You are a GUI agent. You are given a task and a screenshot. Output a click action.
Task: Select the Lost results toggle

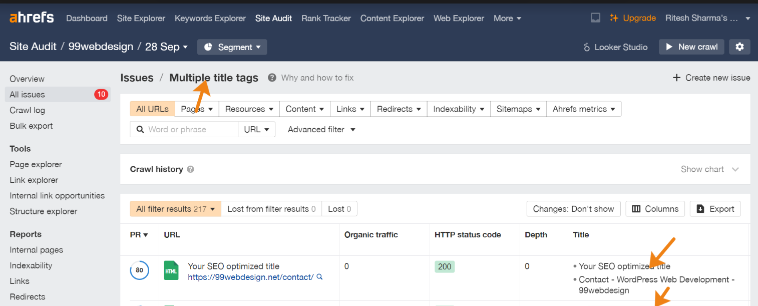pos(339,209)
